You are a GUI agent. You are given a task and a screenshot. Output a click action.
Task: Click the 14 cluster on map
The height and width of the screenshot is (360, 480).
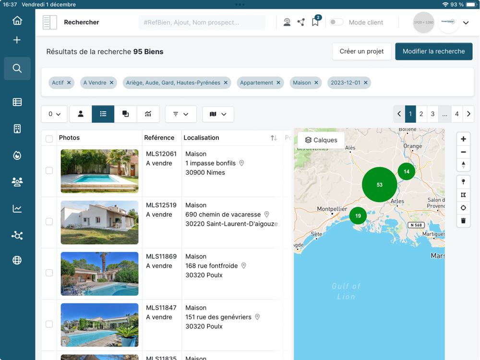407,171
